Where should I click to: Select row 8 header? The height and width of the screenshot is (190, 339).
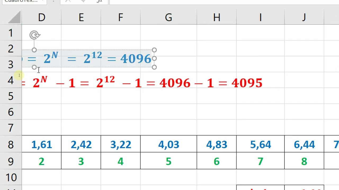11,144
